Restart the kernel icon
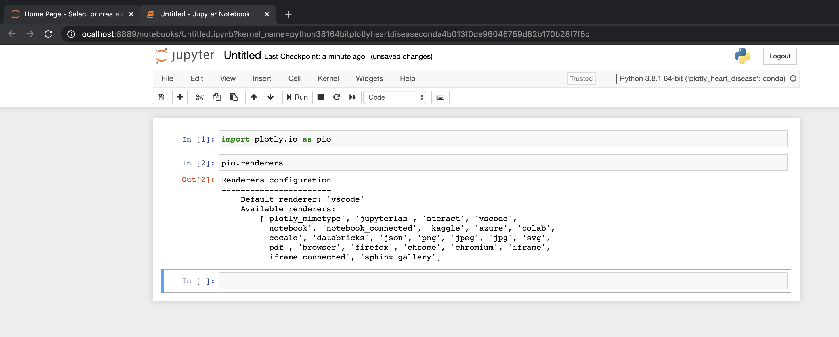This screenshot has height=337, width=839. pyautogui.click(x=336, y=97)
